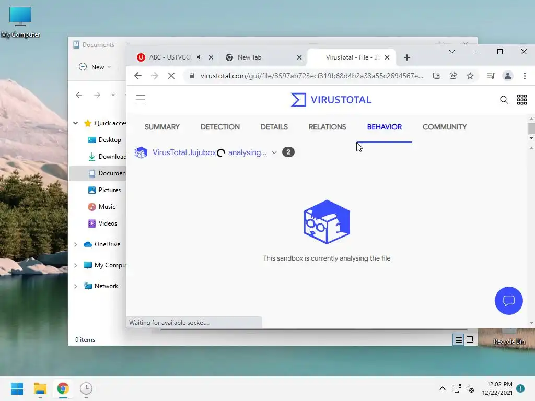Open the RELATIONS tab
The width and height of the screenshot is (535, 401).
327,127
